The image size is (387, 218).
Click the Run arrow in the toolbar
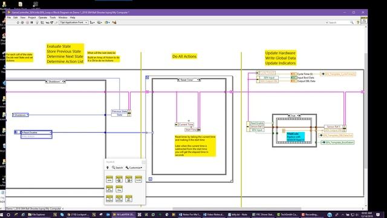click(18, 22)
